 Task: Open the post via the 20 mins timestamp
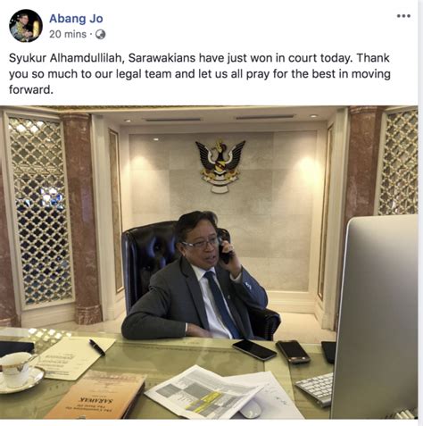(x=68, y=34)
